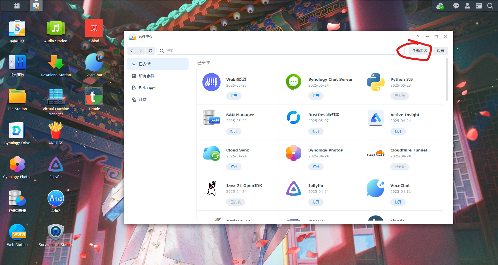
Task: Click 打开 for Cloud Sync
Action: coord(234,167)
